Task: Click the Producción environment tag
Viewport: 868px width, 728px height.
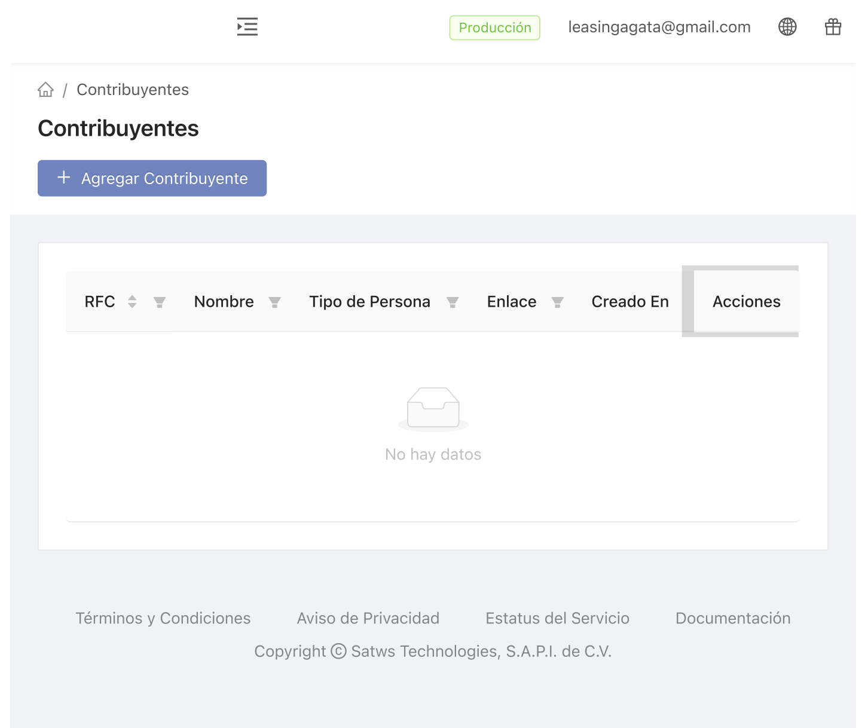Action: point(494,27)
